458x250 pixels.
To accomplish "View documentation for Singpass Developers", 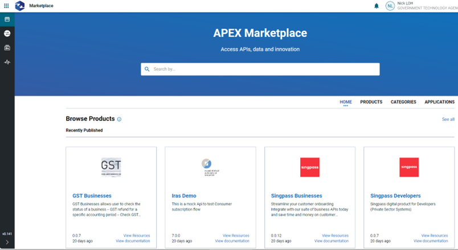I will pos(431,241).
